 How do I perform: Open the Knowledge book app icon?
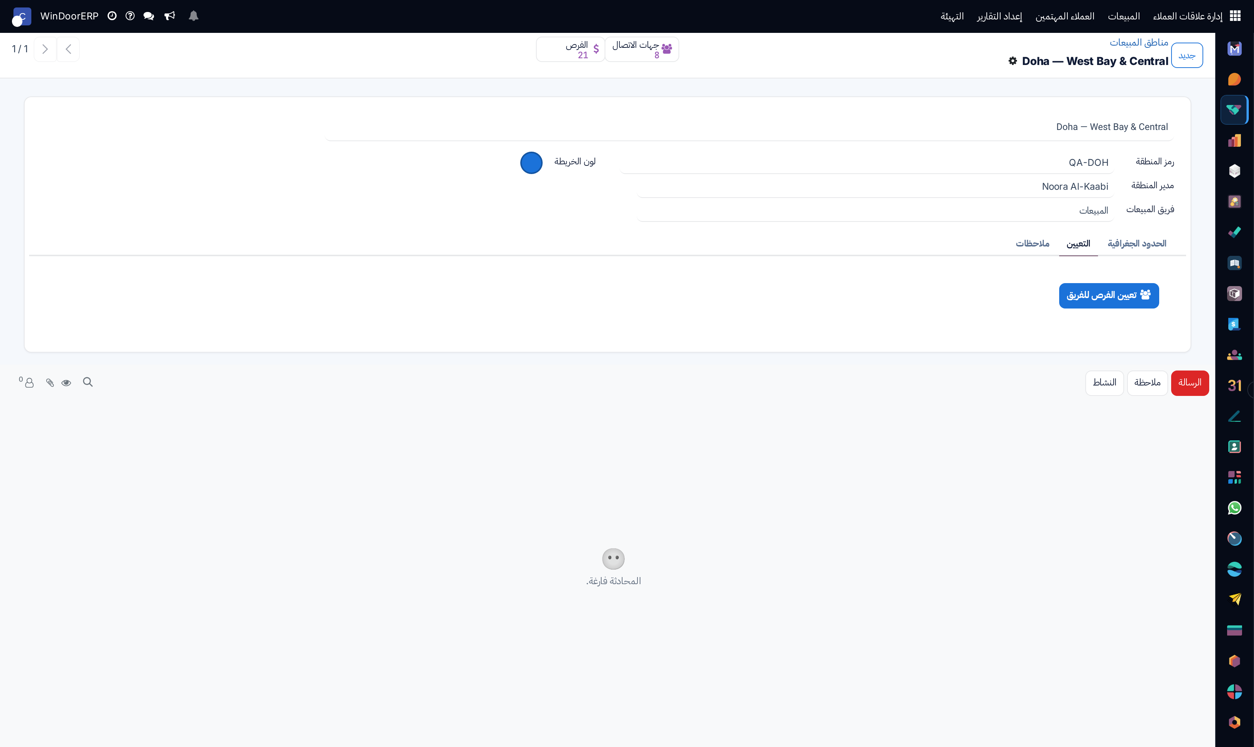coord(1234,263)
